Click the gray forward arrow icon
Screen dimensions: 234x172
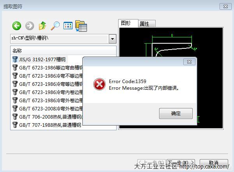(x=30, y=26)
